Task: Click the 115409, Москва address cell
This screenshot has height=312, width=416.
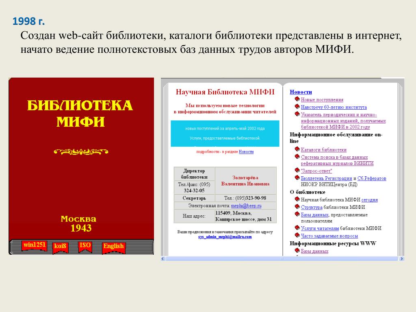Action: (245, 216)
